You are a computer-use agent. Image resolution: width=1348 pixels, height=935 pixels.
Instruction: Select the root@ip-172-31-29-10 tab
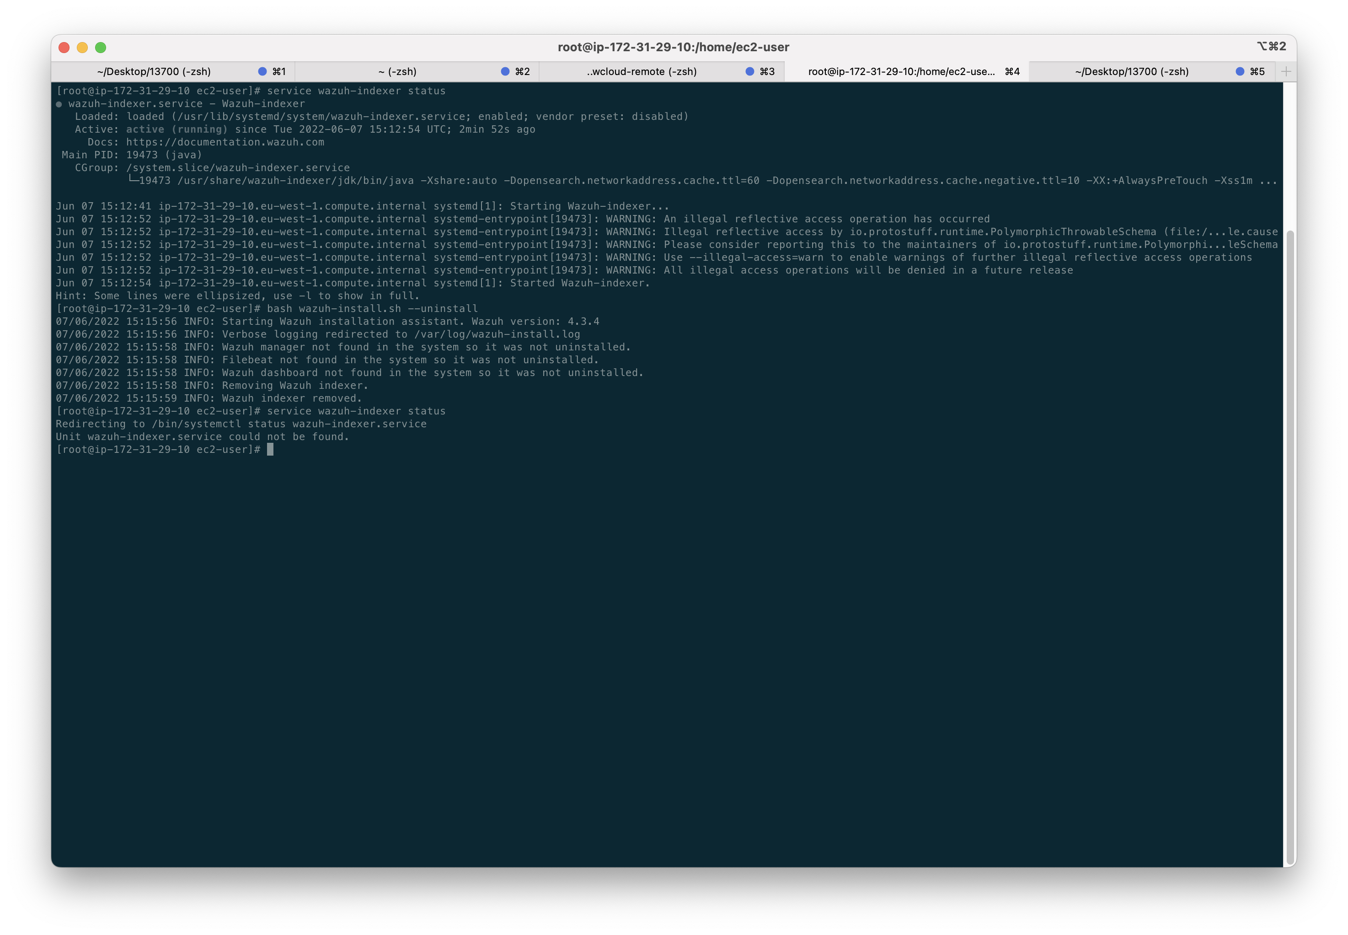tap(901, 71)
